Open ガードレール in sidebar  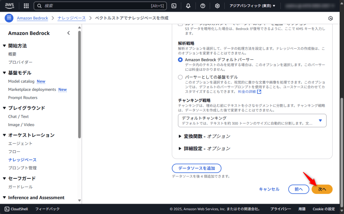click(20, 187)
